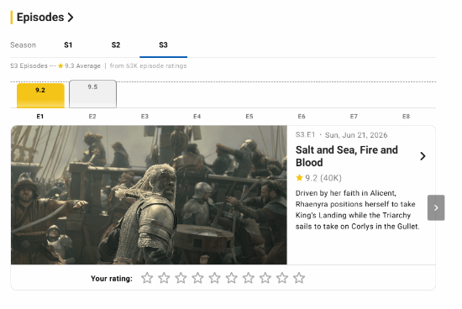Image resolution: width=462 pixels, height=309 pixels.
Task: Click the E1 episode label
Action: coord(40,117)
